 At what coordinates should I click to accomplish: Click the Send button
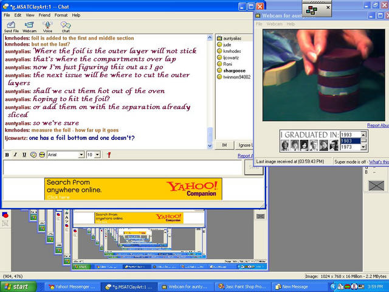coord(253,167)
